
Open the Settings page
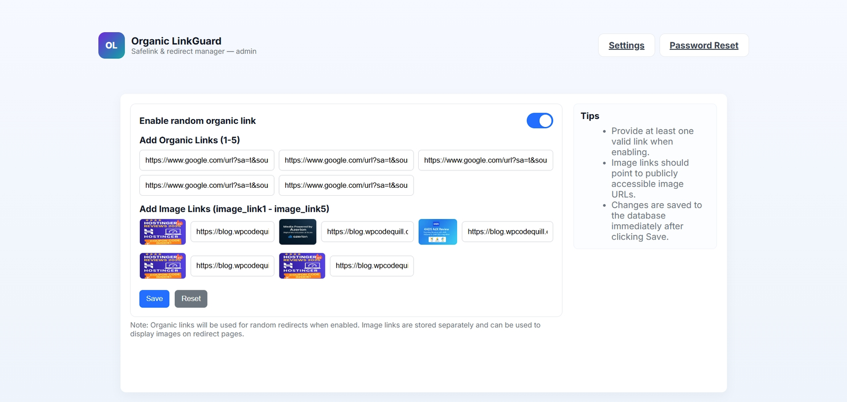click(x=626, y=45)
